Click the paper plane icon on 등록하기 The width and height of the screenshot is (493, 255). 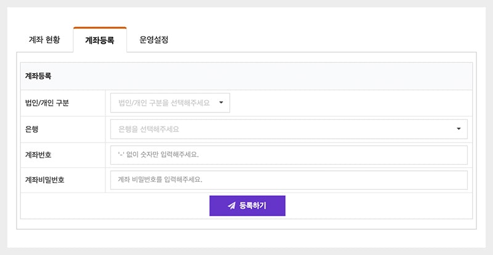(x=232, y=206)
